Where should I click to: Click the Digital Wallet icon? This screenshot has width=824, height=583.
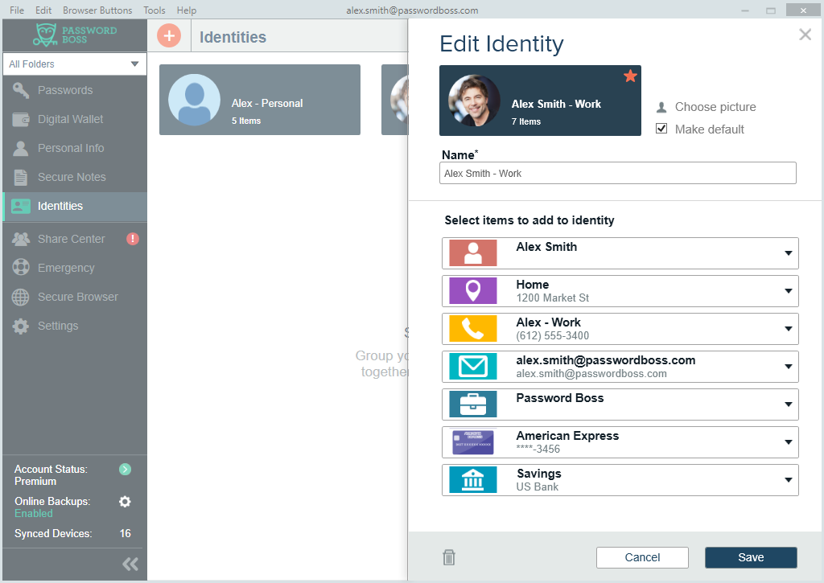[20, 119]
